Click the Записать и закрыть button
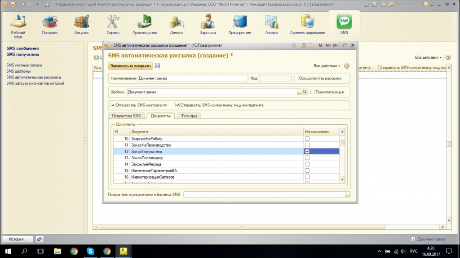Image resolution: width=460 pixels, height=258 pixels. click(x=131, y=66)
